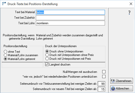Image resolution: width=135 pixels, height=93 pixels.
Task: Click the app icon in title bar
Action: [x=4, y=4]
